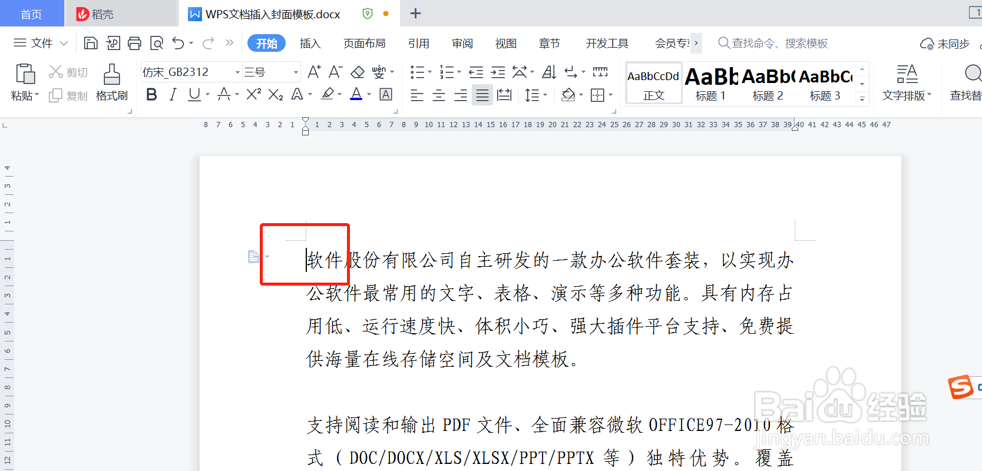Click the distributed alignment icon
This screenshot has height=471, width=982.
tap(504, 94)
